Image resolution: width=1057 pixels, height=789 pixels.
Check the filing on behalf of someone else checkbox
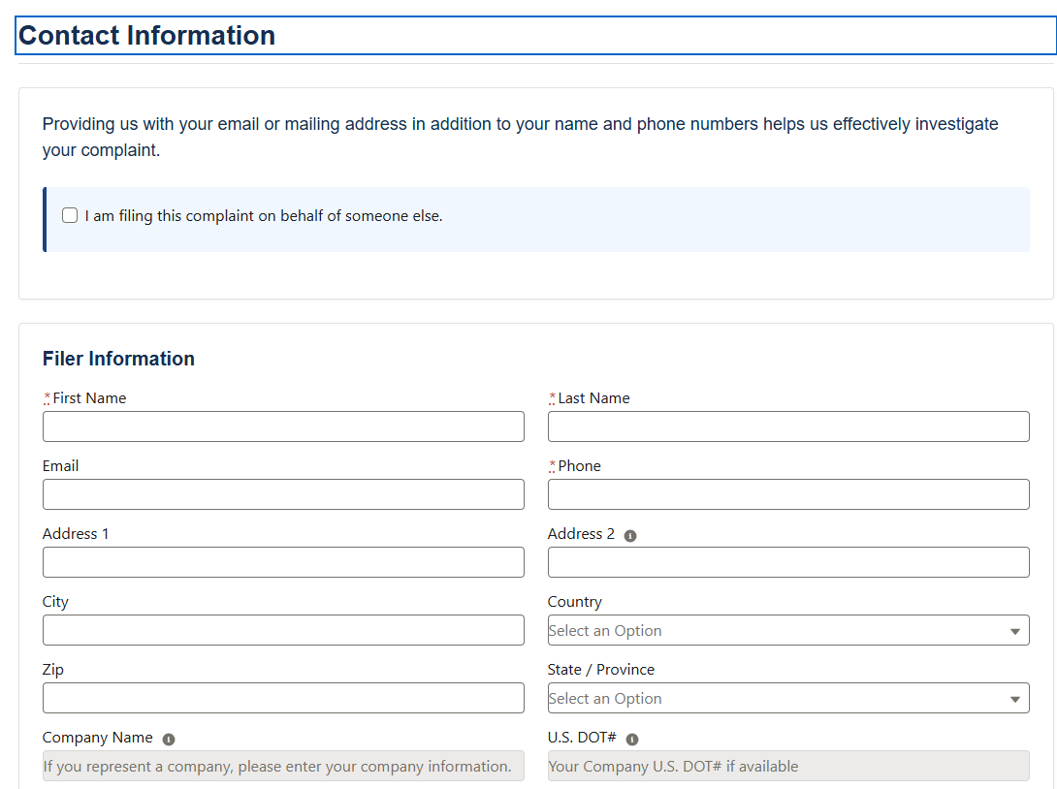tap(70, 215)
